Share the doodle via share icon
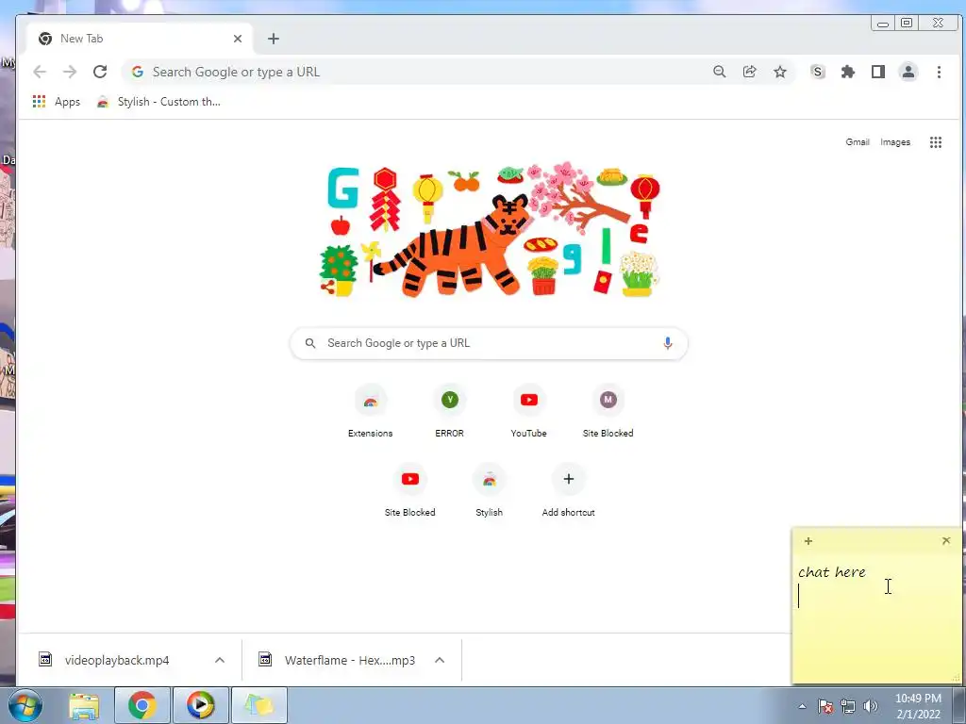This screenshot has width=966, height=724. pyautogui.click(x=327, y=287)
